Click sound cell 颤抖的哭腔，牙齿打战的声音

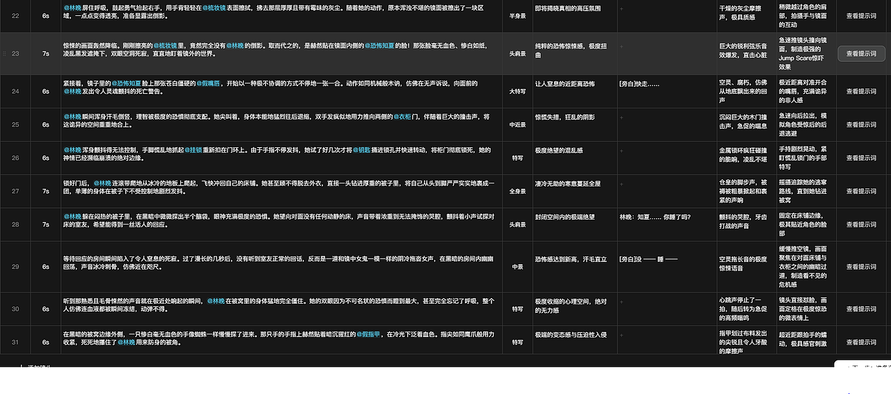coord(746,224)
